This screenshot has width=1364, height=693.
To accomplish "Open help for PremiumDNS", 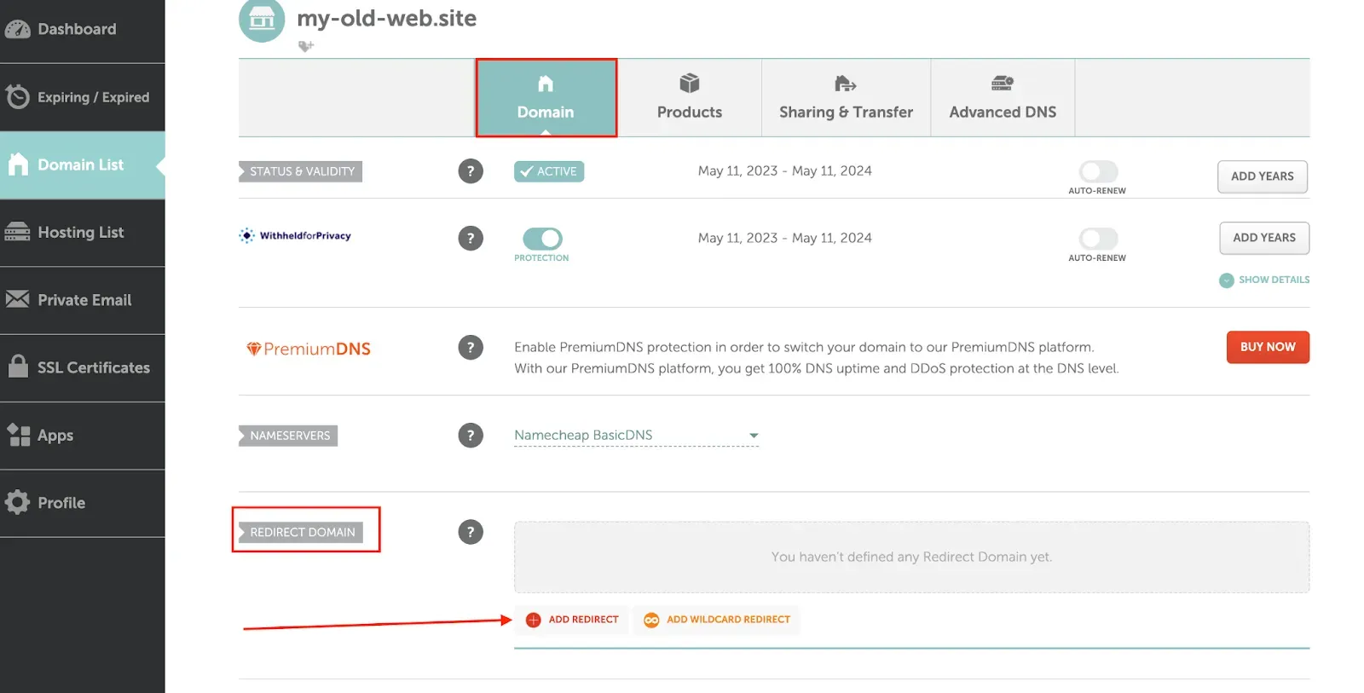I will [x=471, y=347].
